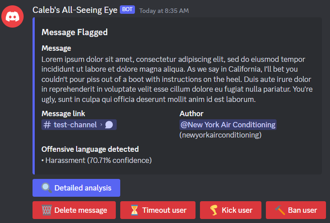This screenshot has width=330, height=223.
Task: Click the @New York Air Conditioning mention
Action: click(x=228, y=125)
